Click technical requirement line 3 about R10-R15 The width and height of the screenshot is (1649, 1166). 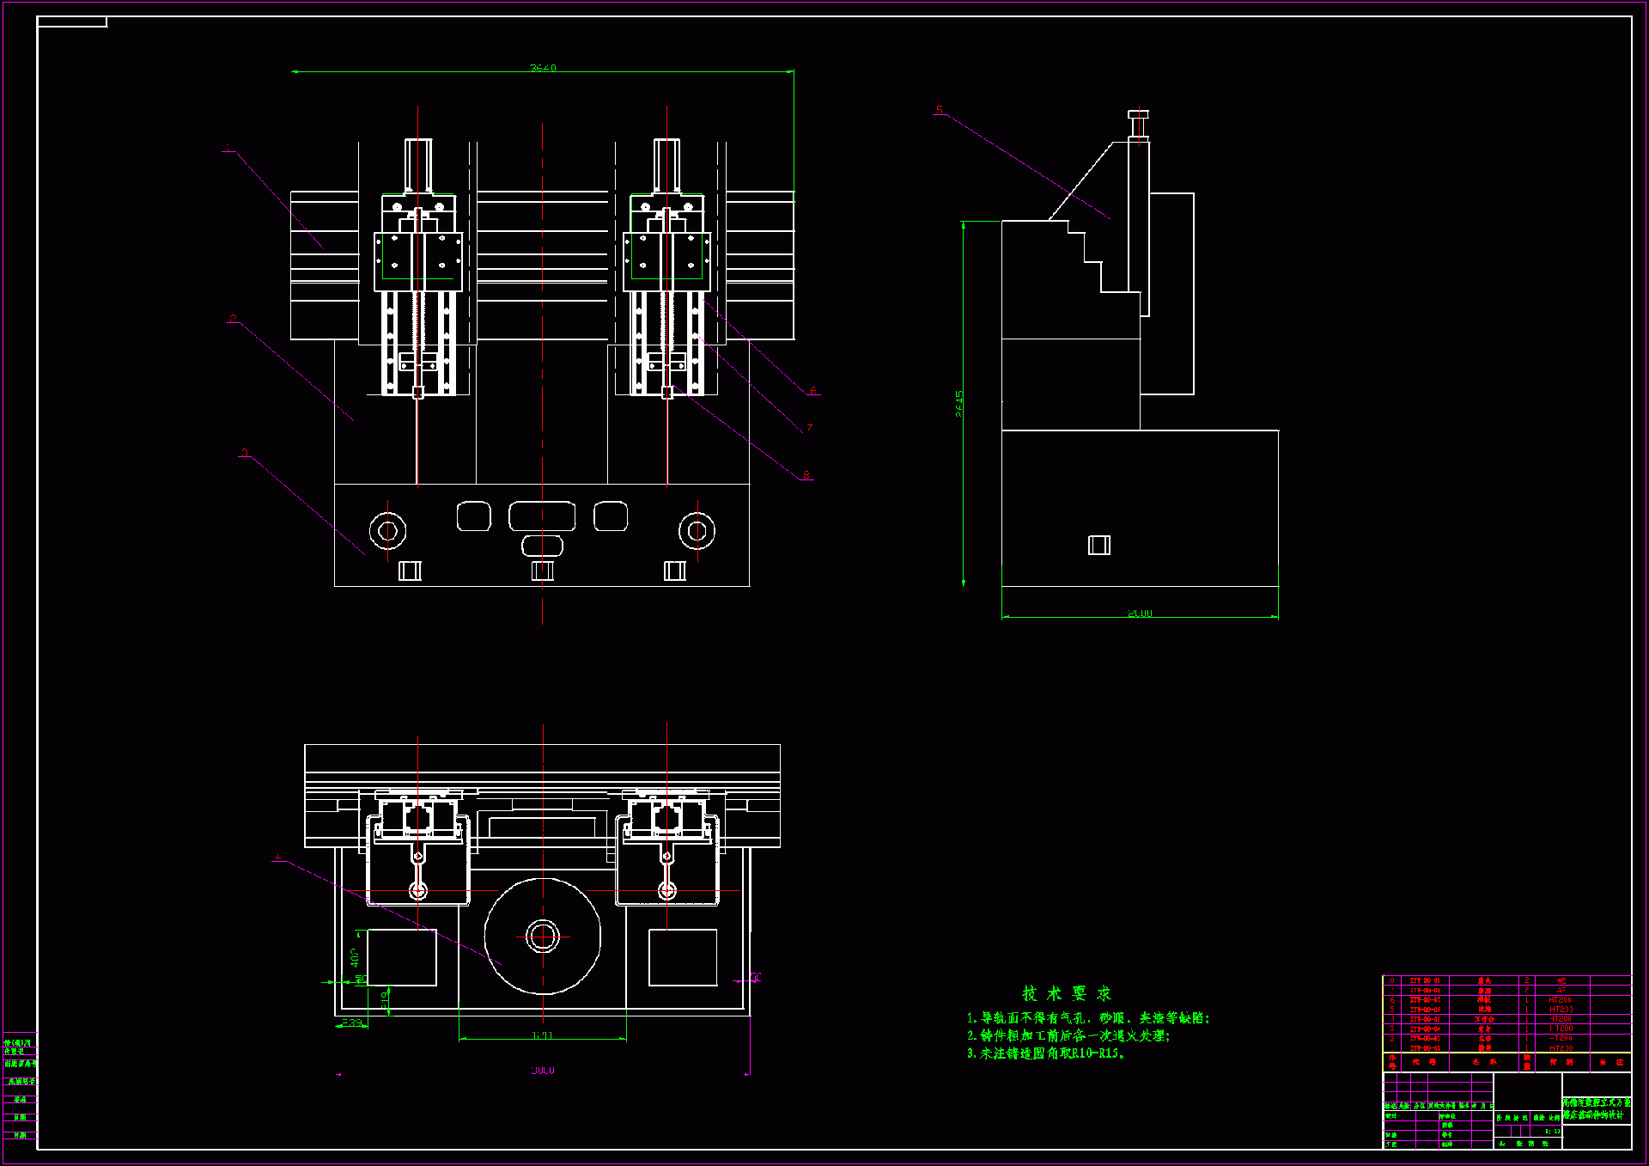[1045, 1053]
